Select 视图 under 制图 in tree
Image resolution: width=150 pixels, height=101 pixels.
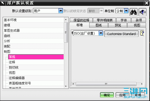pyautogui.click(x=36, y=73)
